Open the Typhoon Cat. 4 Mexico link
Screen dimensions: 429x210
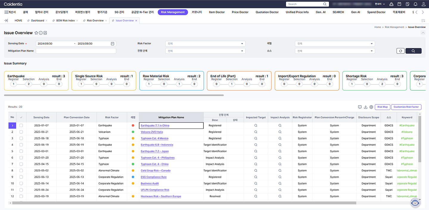154,138
